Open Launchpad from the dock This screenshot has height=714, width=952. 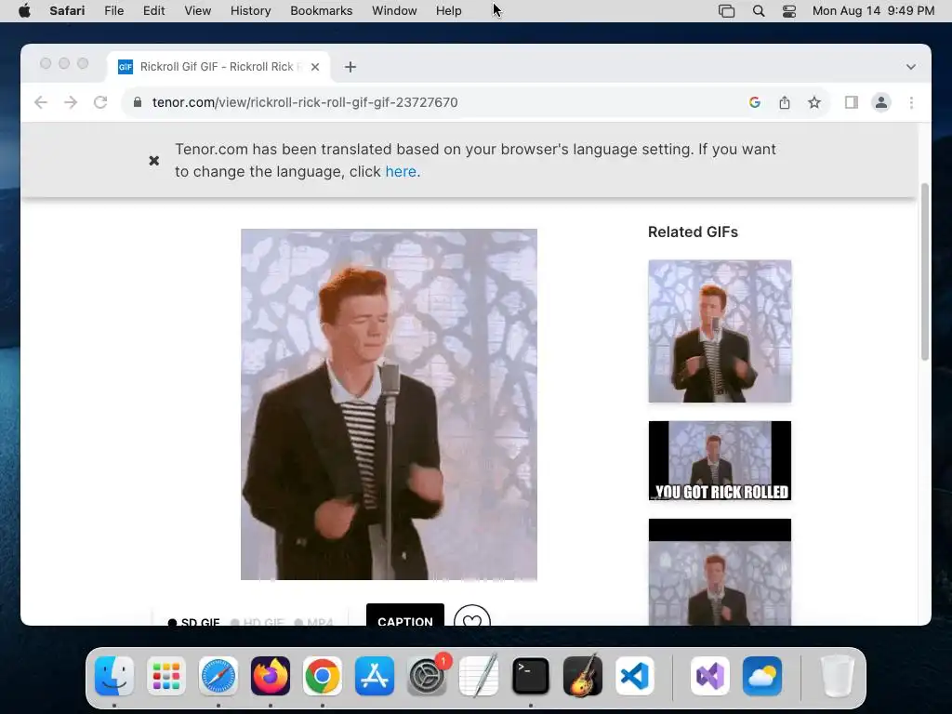[166, 676]
